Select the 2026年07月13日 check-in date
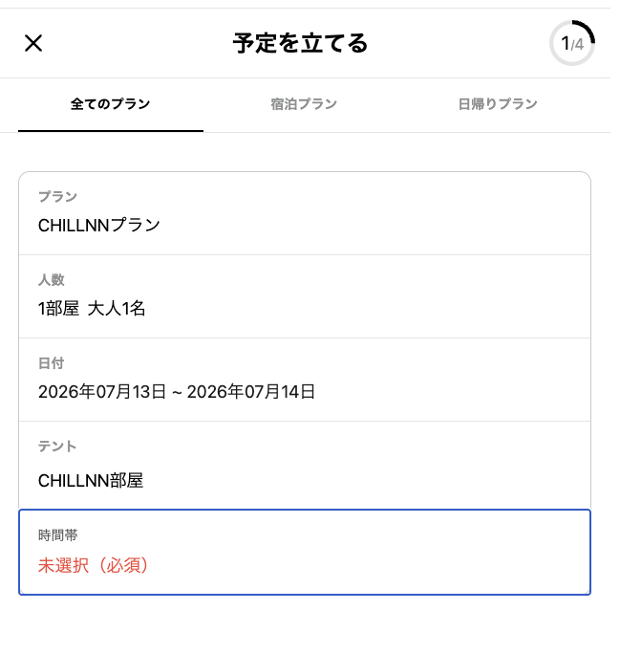Image resolution: width=620 pixels, height=654 pixels. (x=102, y=392)
